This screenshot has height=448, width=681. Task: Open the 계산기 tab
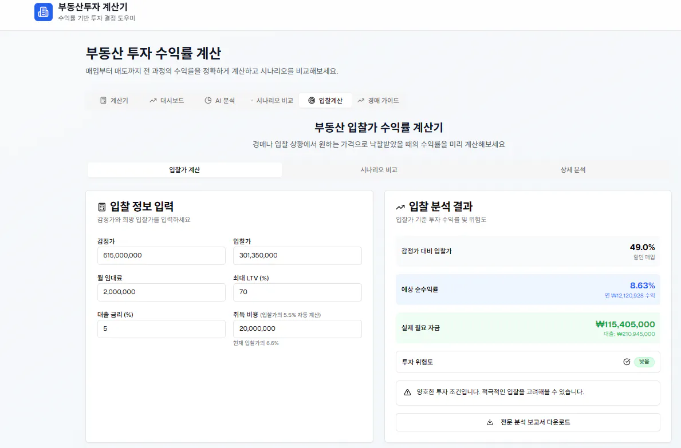pyautogui.click(x=114, y=101)
